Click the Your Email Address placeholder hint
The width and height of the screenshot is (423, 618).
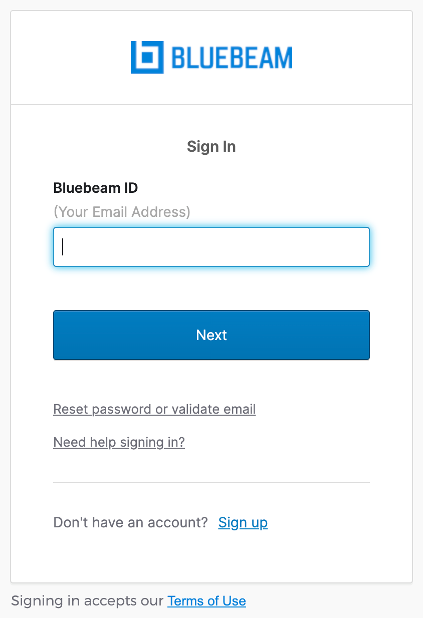click(122, 211)
